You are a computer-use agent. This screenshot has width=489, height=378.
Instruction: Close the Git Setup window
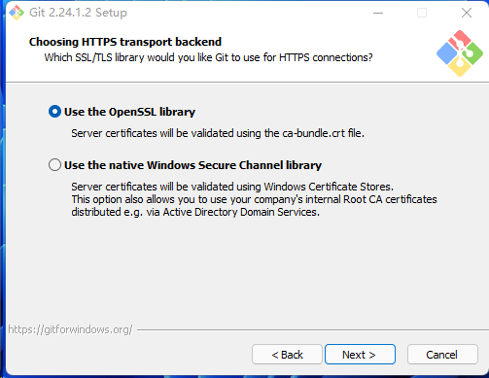click(467, 13)
